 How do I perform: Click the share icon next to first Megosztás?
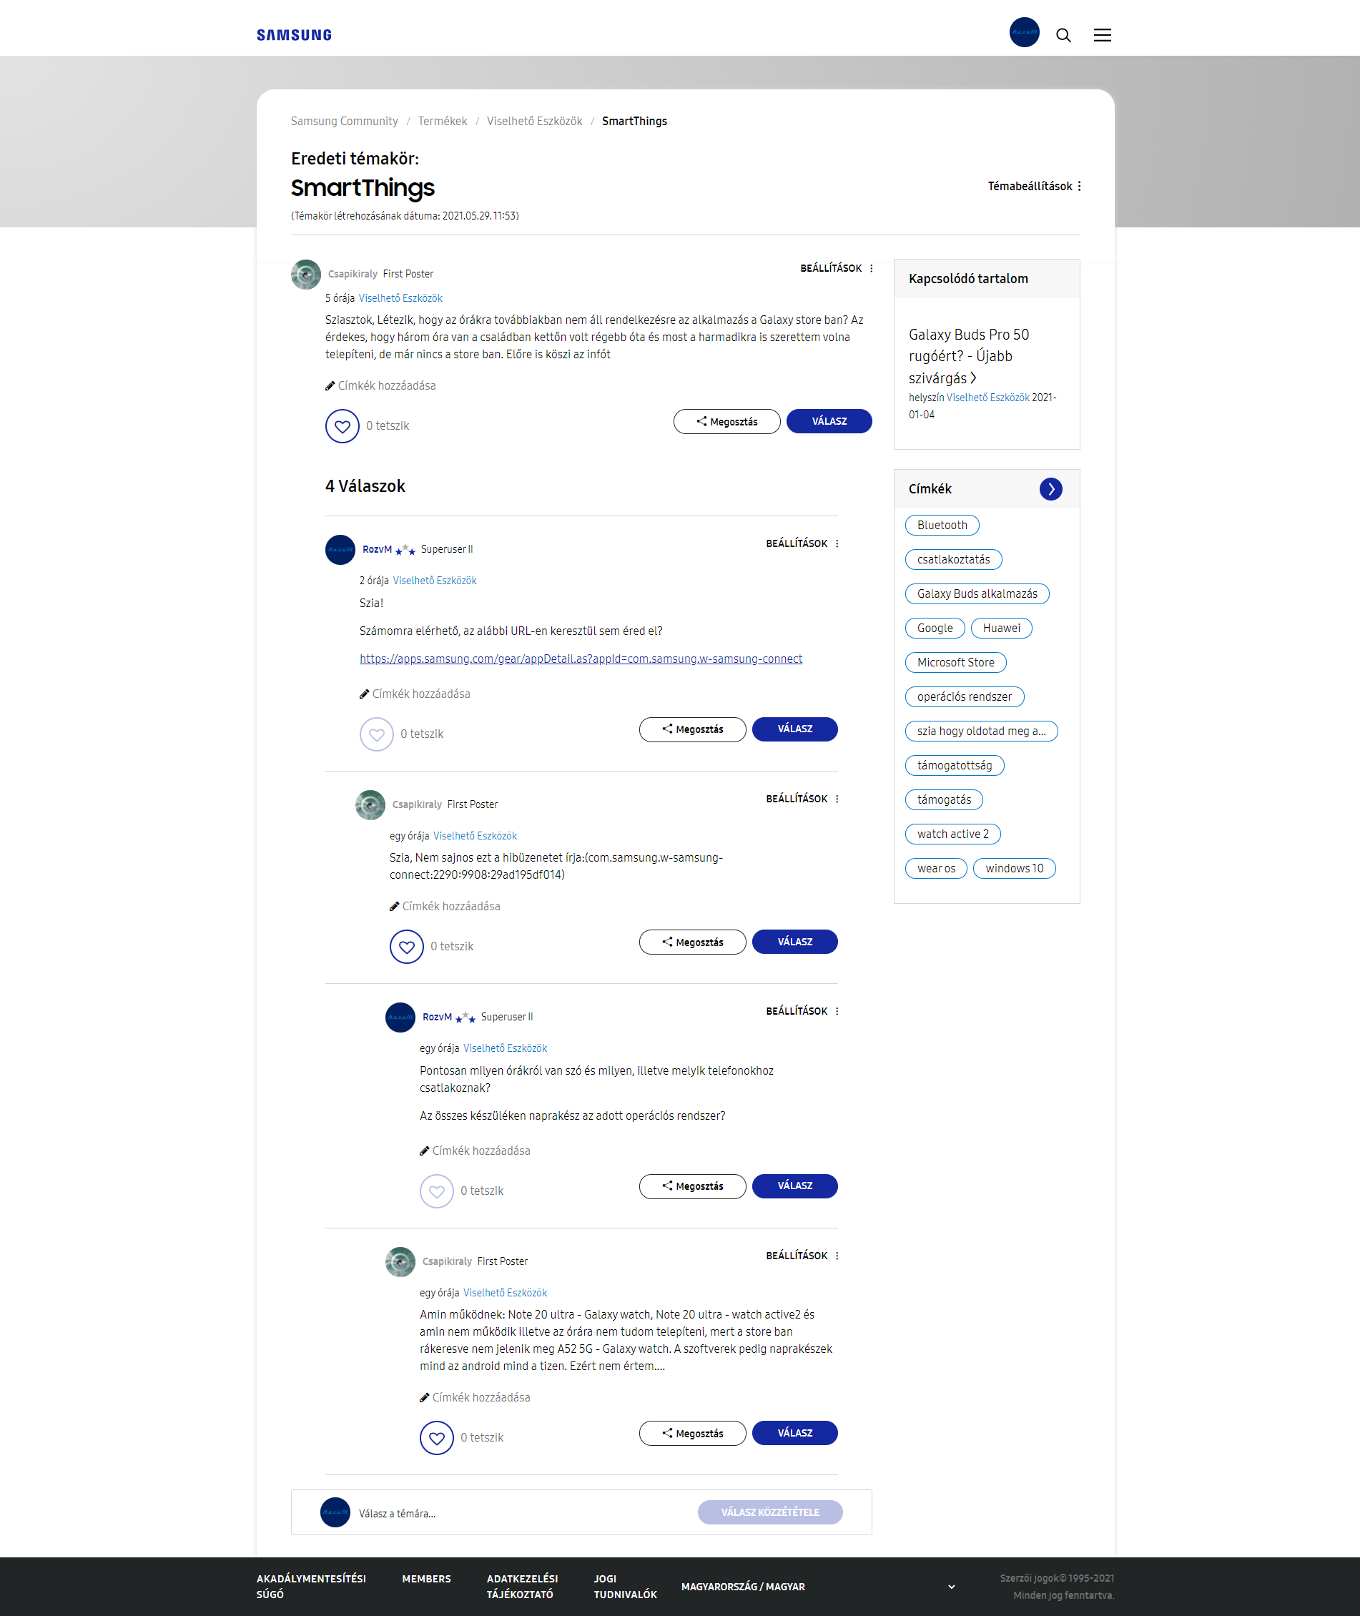point(702,421)
